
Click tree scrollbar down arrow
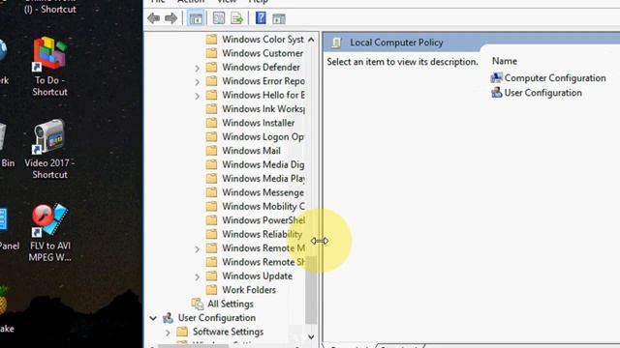pyautogui.click(x=311, y=337)
